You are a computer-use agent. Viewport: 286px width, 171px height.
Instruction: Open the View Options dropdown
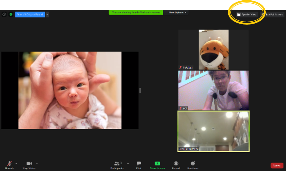click(178, 12)
